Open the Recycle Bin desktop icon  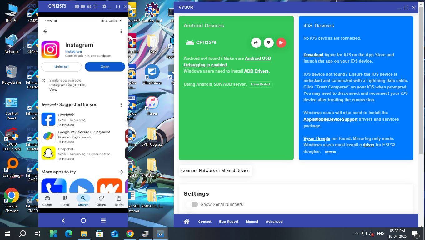pyautogui.click(x=11, y=75)
